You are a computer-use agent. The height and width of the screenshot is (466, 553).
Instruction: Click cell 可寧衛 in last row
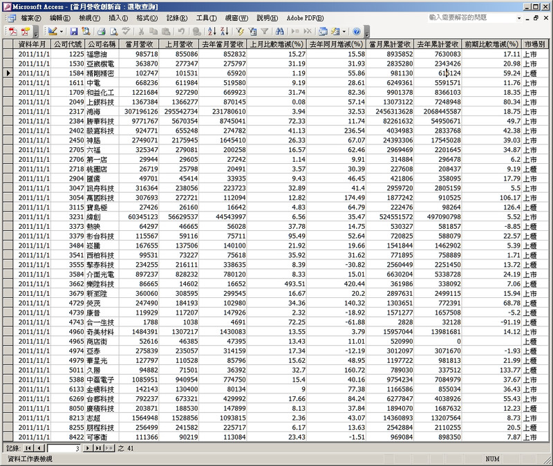(x=102, y=437)
